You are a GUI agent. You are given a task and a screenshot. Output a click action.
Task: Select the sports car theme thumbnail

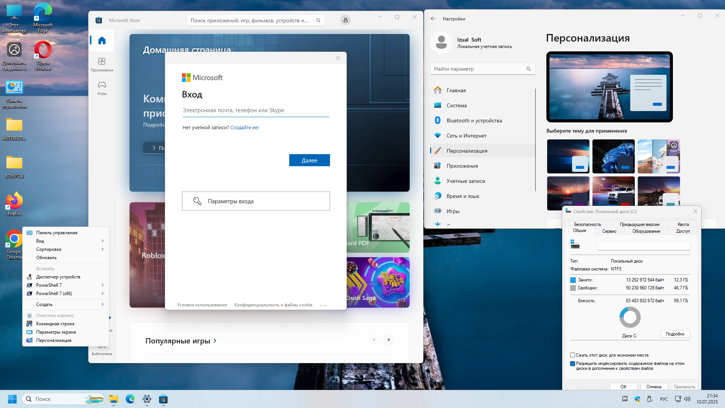(613, 193)
